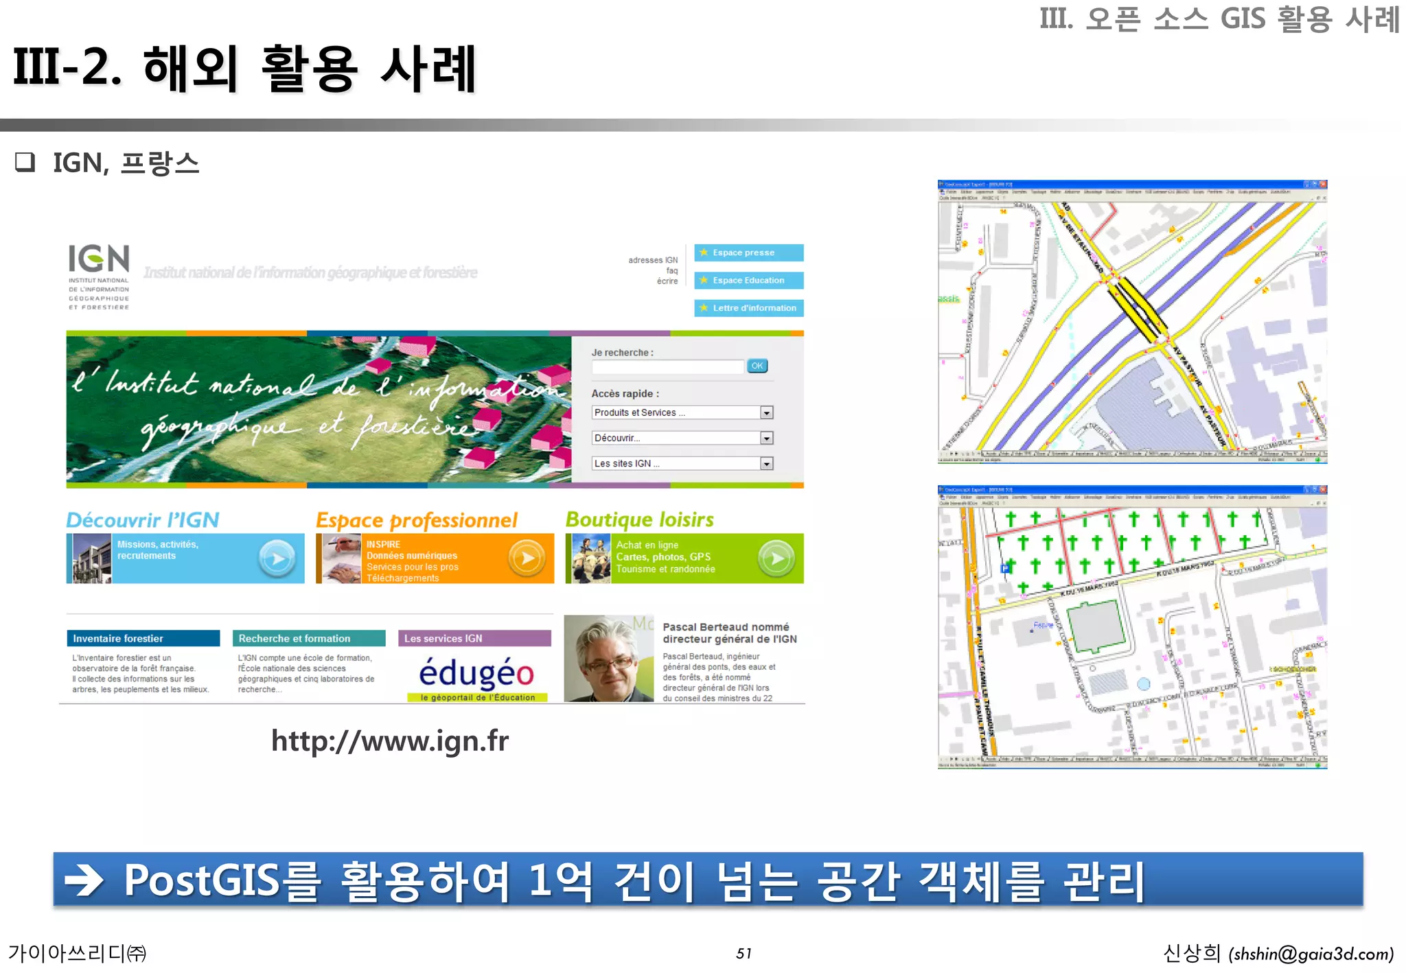Click the upper road-intersection map screenshot

(x=1132, y=322)
